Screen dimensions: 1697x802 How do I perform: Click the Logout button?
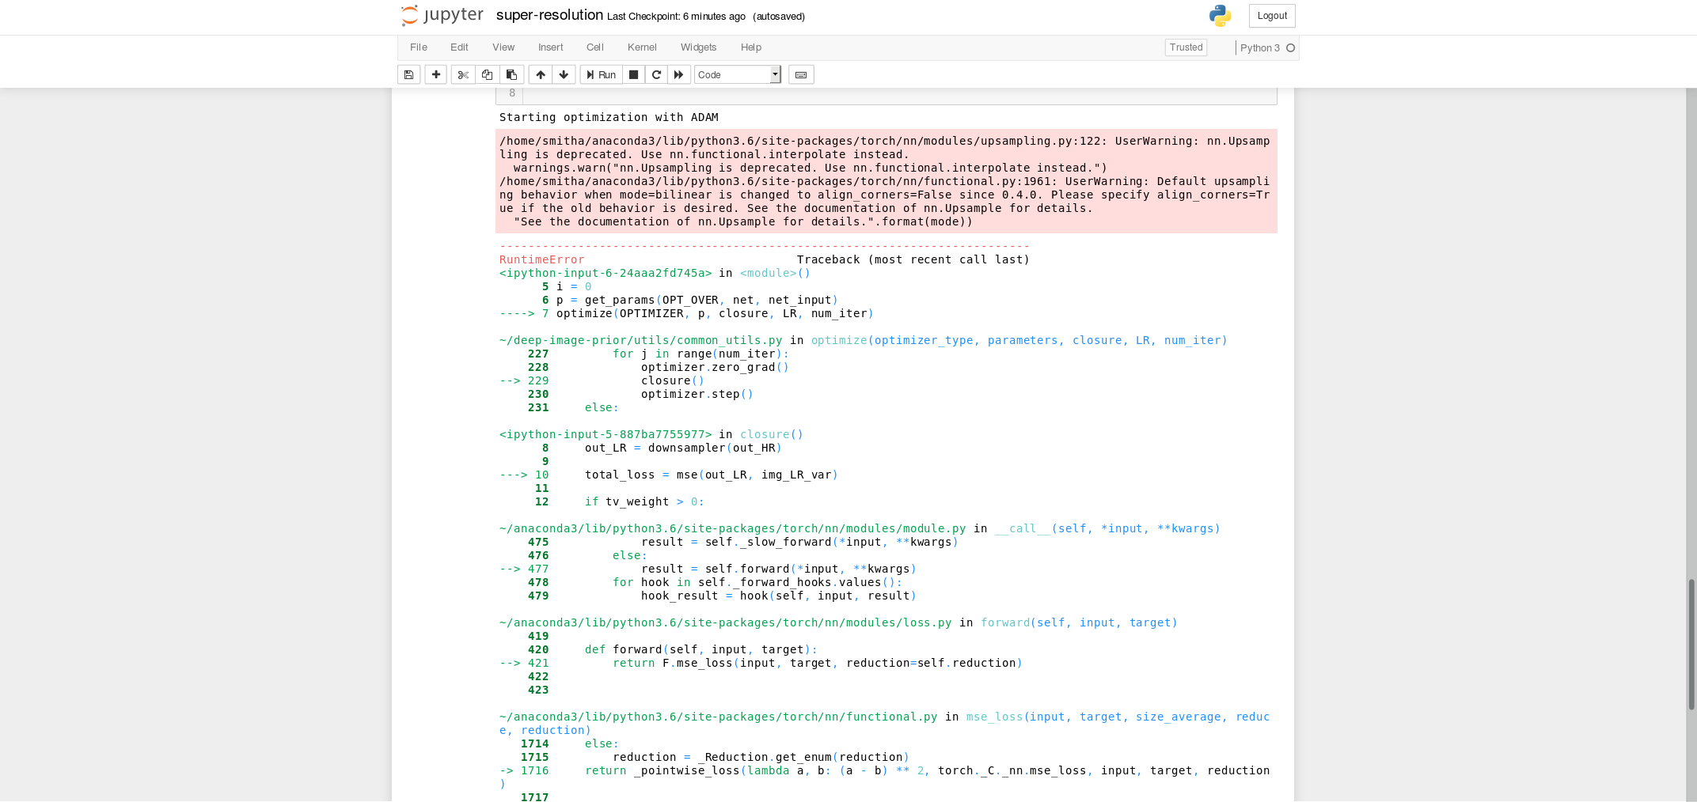tap(1271, 16)
